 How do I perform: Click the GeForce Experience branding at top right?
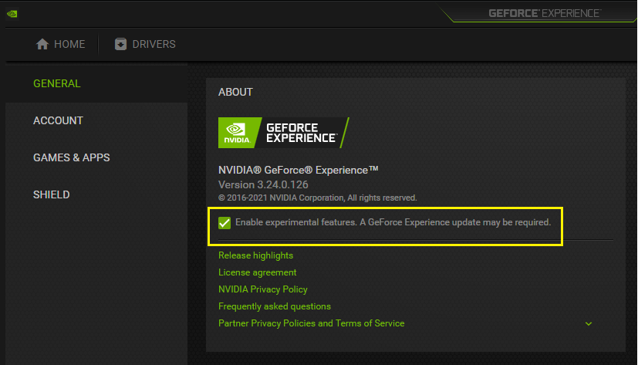pyautogui.click(x=544, y=13)
